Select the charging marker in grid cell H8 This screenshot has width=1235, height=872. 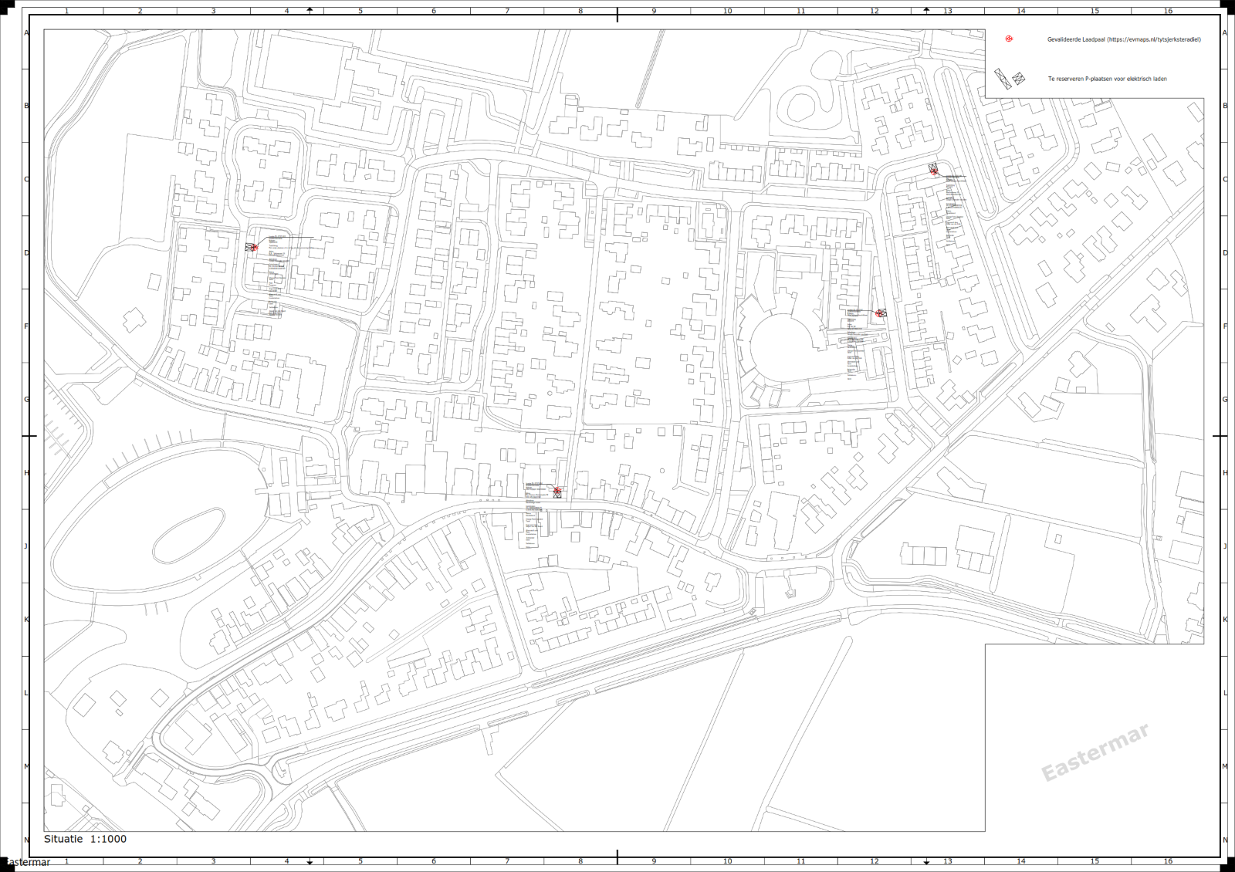557,492
